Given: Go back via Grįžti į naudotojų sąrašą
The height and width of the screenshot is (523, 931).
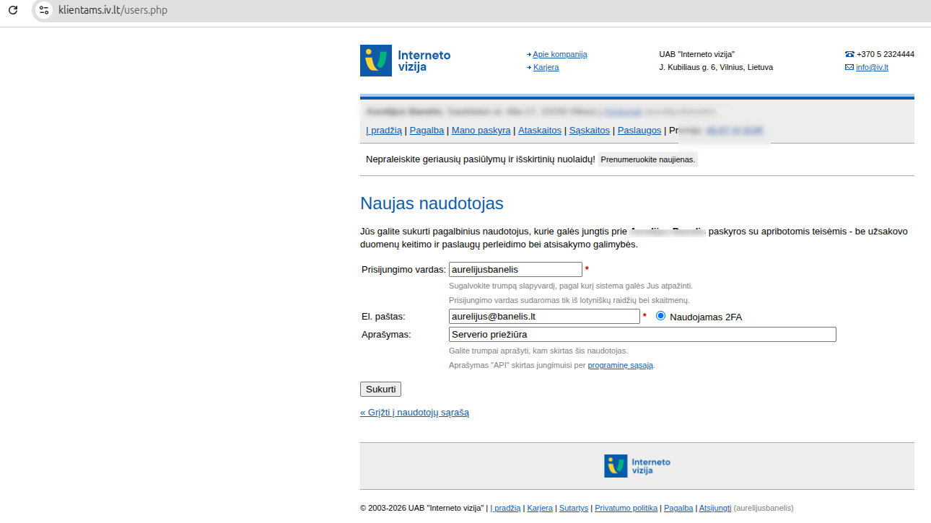Looking at the screenshot, I should (414, 413).
